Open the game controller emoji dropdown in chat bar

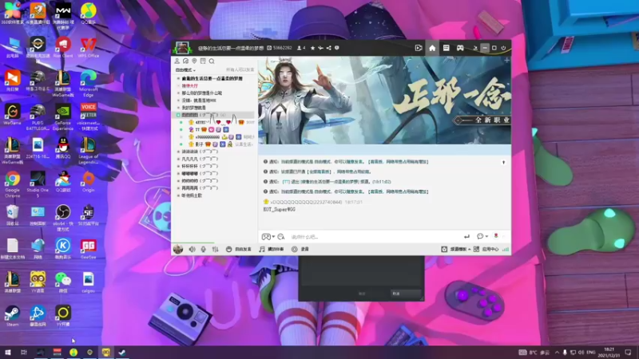pos(268,236)
